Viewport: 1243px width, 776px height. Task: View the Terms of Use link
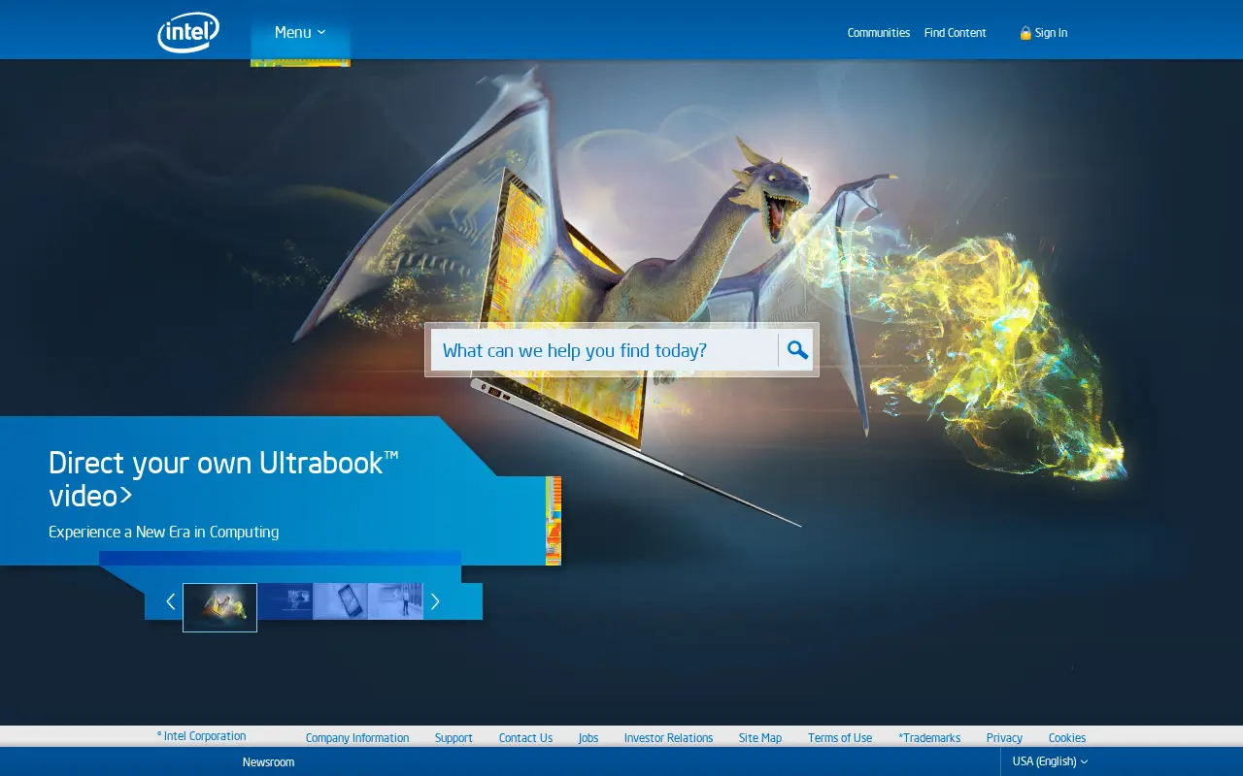(x=840, y=738)
